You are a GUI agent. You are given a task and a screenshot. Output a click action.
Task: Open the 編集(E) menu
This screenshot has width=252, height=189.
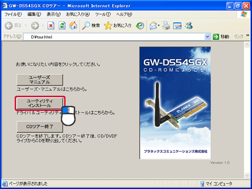(34, 14)
